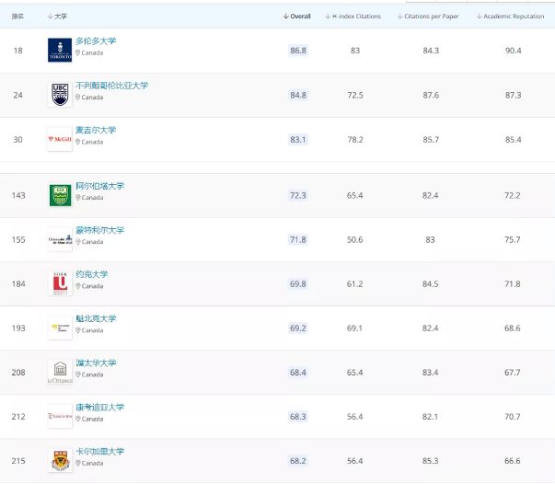Click the UBC crest logo
This screenshot has width=555, height=484.
click(x=60, y=95)
